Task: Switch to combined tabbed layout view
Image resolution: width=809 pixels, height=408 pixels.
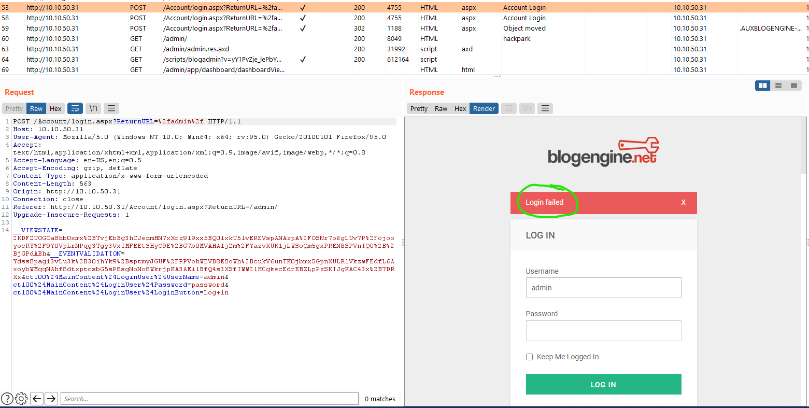Action: click(793, 86)
